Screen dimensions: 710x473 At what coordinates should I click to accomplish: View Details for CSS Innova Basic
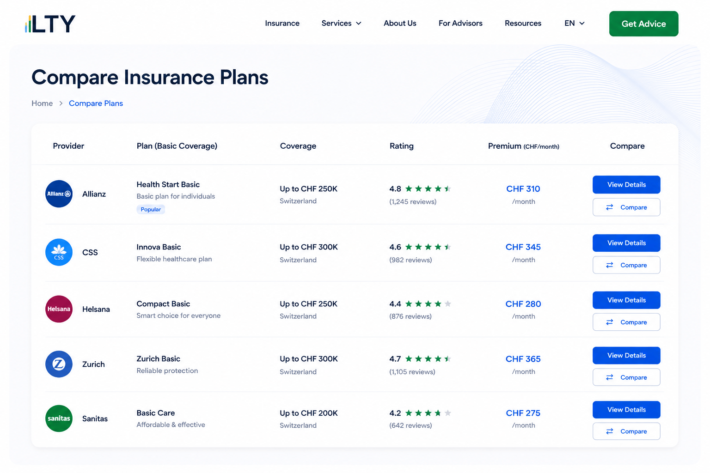pos(626,243)
